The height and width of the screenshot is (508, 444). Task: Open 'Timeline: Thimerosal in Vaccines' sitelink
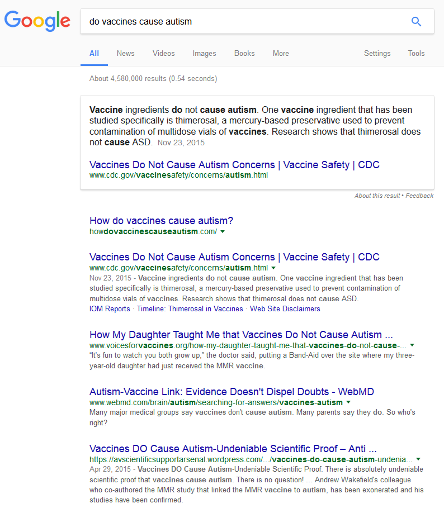(190, 308)
